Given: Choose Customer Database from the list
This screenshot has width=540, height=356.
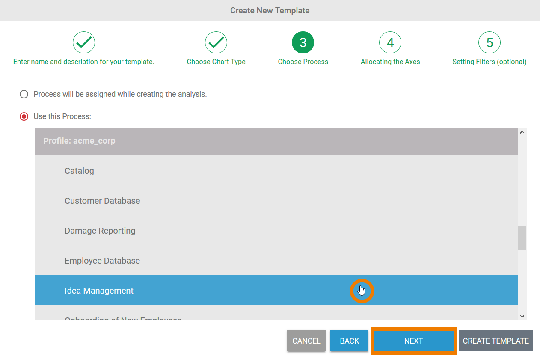Looking at the screenshot, I should tap(102, 201).
